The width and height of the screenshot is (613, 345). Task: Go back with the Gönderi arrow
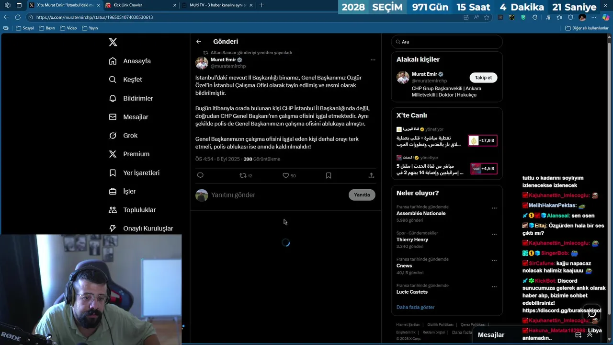click(x=199, y=42)
